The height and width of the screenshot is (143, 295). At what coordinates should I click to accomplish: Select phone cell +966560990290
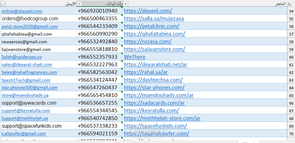click(100, 34)
